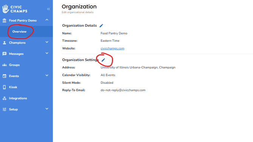Open the Overview menu item
The image size is (253, 142).
pos(19,32)
